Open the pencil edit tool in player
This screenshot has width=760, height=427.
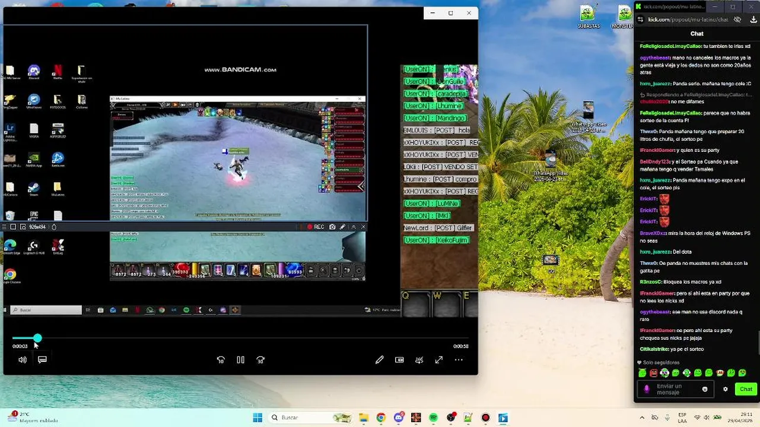380,359
